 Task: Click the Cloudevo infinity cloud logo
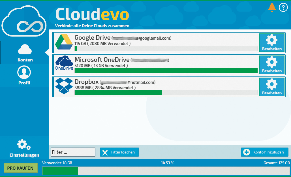point(24,21)
